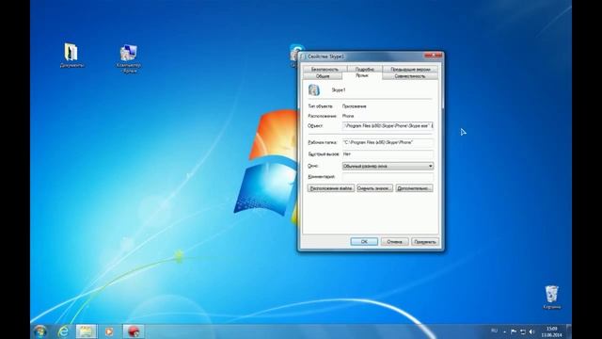Click the Рабочая папка field
602x339 pixels.
[x=388, y=142]
